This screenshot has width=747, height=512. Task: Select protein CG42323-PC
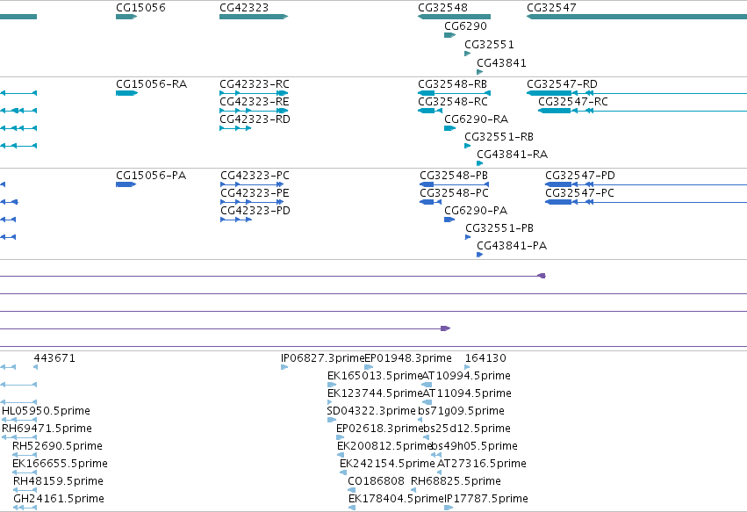click(255, 176)
